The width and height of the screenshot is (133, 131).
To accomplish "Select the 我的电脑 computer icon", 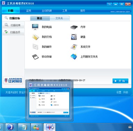I will pos(35,27).
